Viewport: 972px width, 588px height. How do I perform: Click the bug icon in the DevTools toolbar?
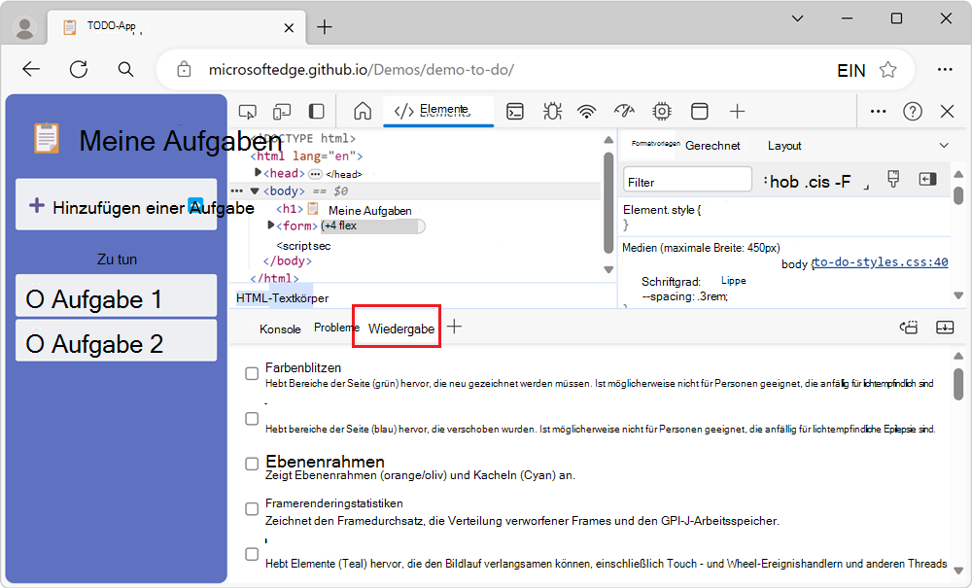pyautogui.click(x=552, y=111)
